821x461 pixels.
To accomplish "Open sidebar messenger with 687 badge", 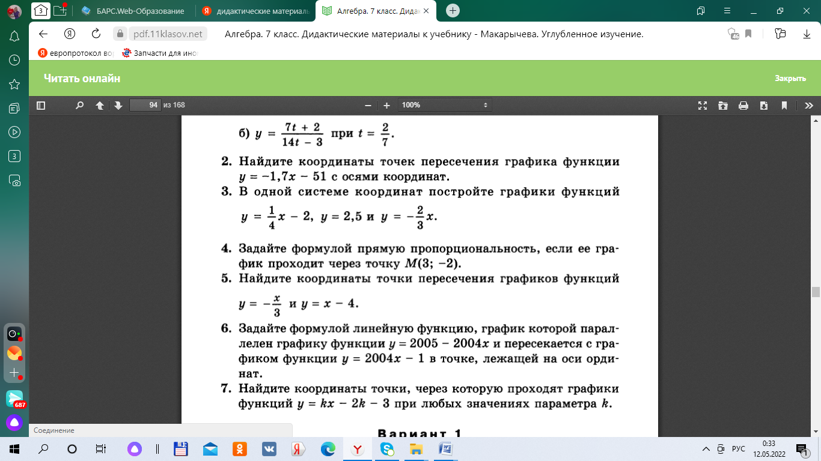I will pos(15,399).
